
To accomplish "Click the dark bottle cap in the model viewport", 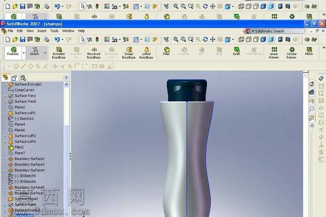I will point(187,90).
